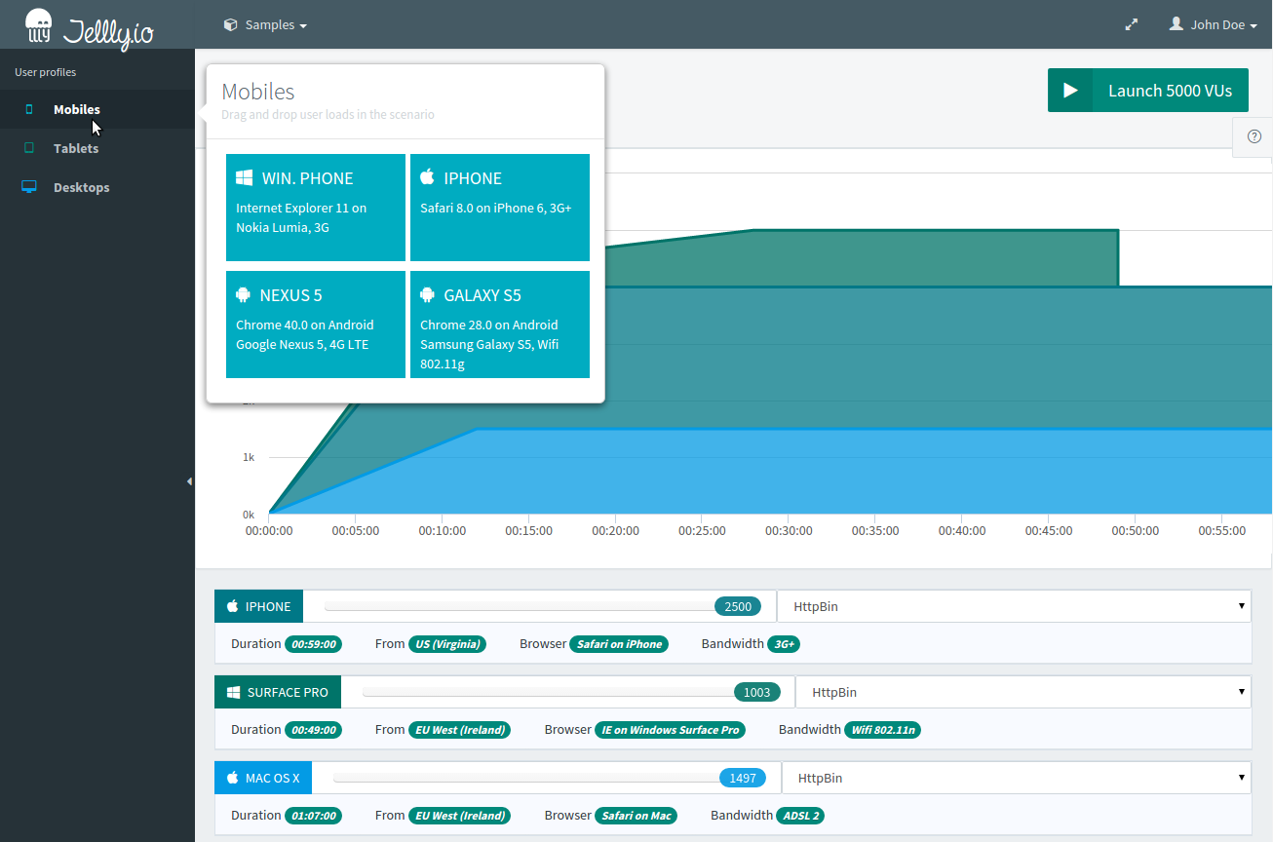
Task: Click the Tablets icon in the sidebar
Action: coord(29,148)
